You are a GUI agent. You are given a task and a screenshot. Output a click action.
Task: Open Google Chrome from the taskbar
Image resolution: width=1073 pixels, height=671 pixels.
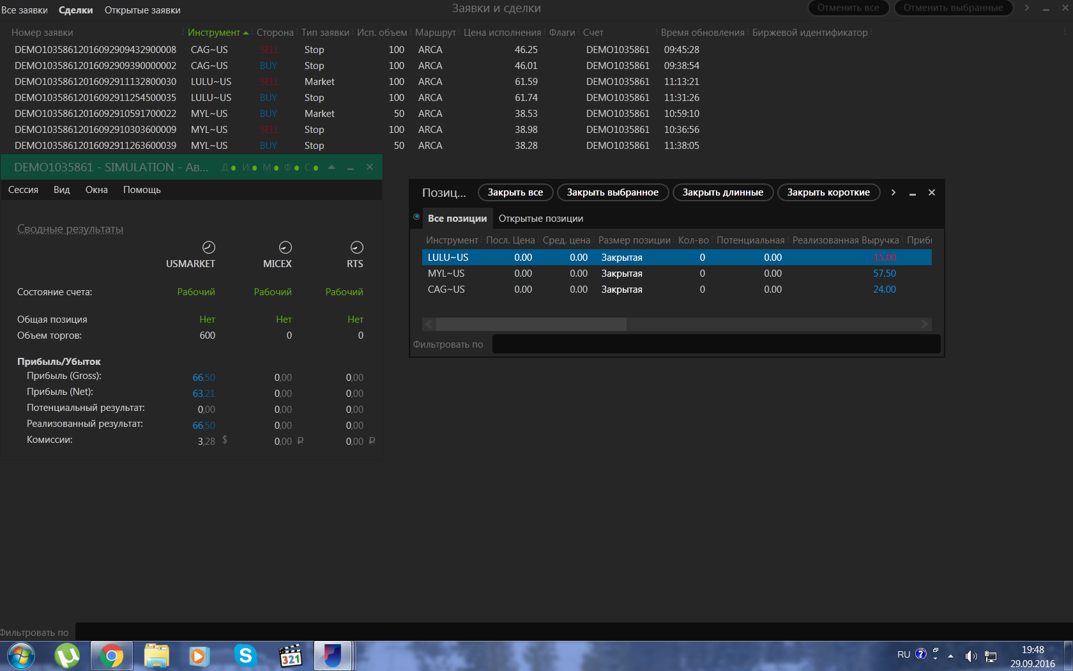[112, 656]
